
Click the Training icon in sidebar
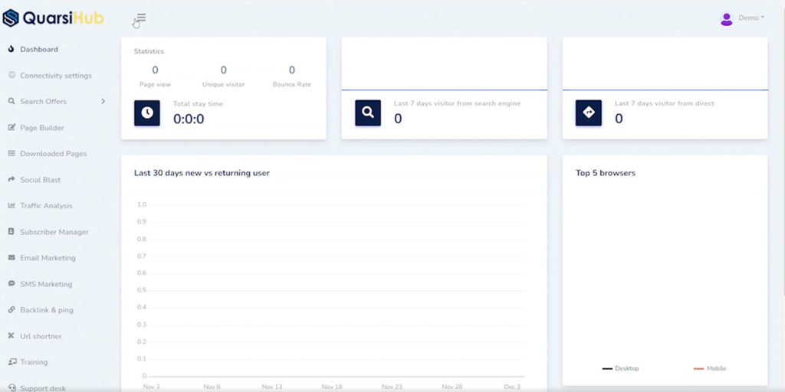tap(12, 361)
